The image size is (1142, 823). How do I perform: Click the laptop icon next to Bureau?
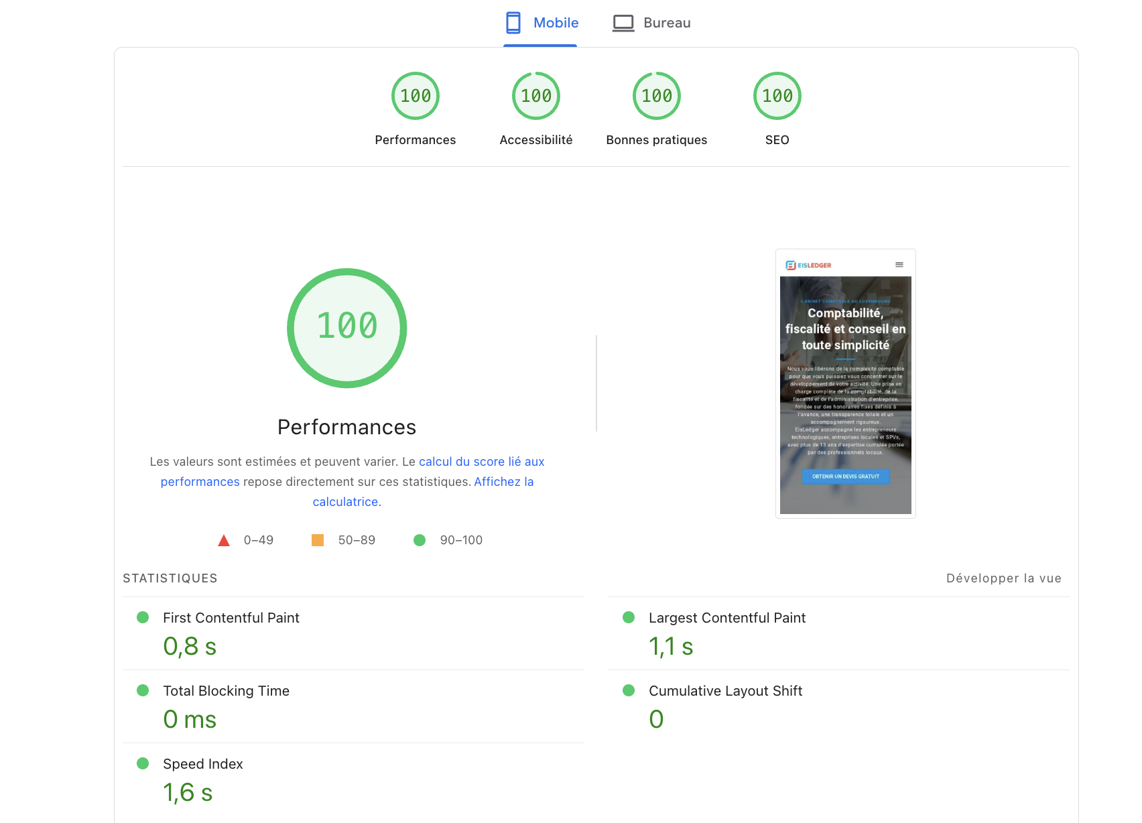pyautogui.click(x=623, y=22)
